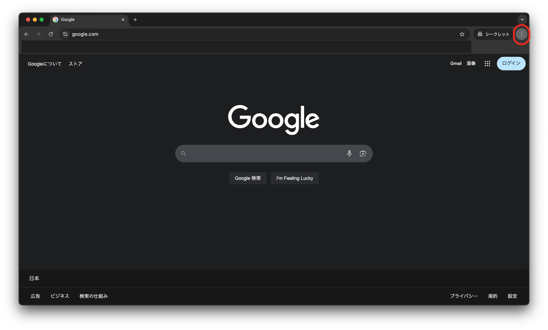Viewport: 548px width, 330px height.
Task: Open the 設定 footer menu
Action: tap(512, 296)
